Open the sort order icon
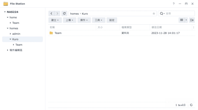 click(192, 20)
